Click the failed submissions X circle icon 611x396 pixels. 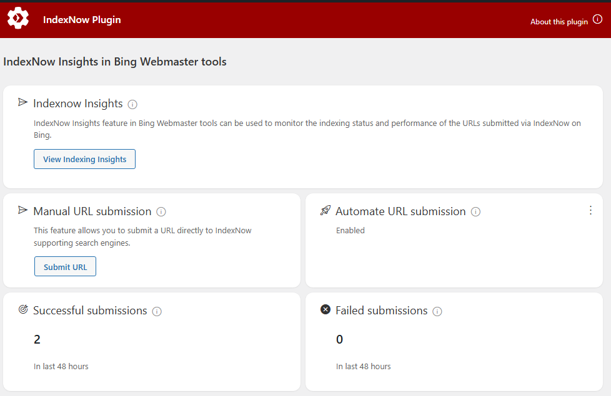click(325, 309)
